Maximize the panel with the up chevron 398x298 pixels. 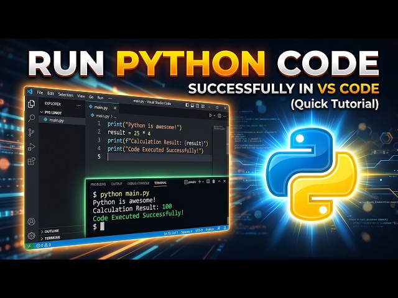click(x=220, y=181)
